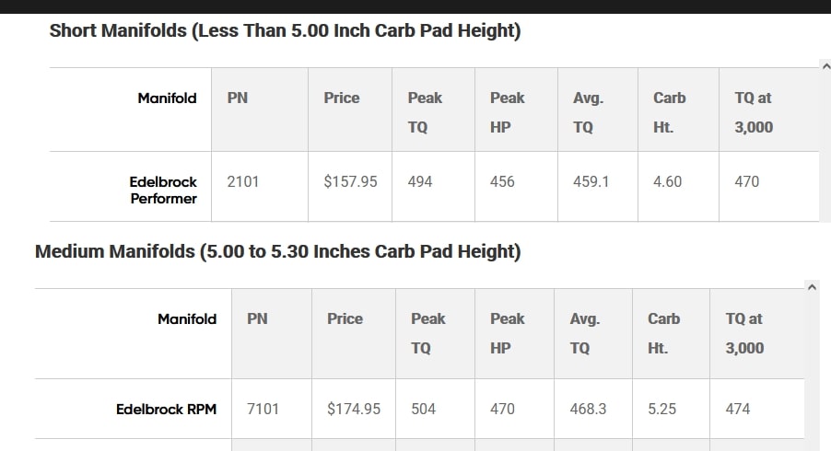831x451 pixels.
Task: Click part number 2101 cell
Action: coord(260,186)
